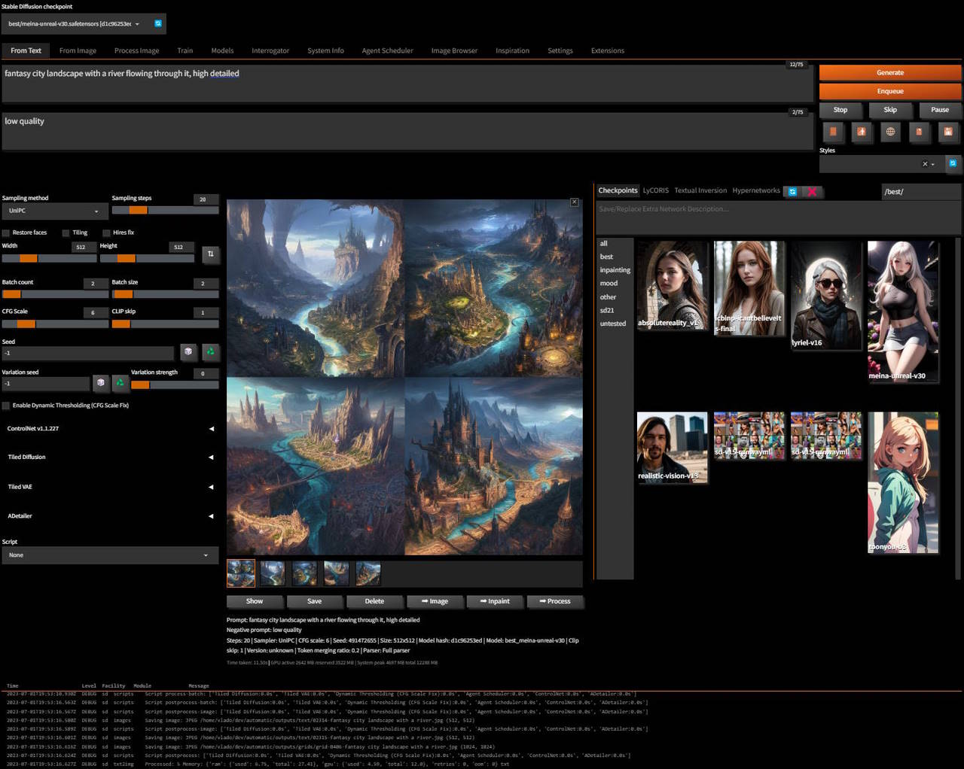Click the swap width and height button
Viewport: 964px width, 769px height.
[210, 254]
